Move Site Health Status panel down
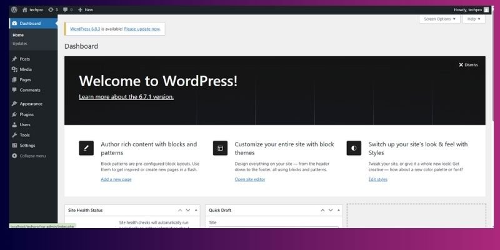 188,210
